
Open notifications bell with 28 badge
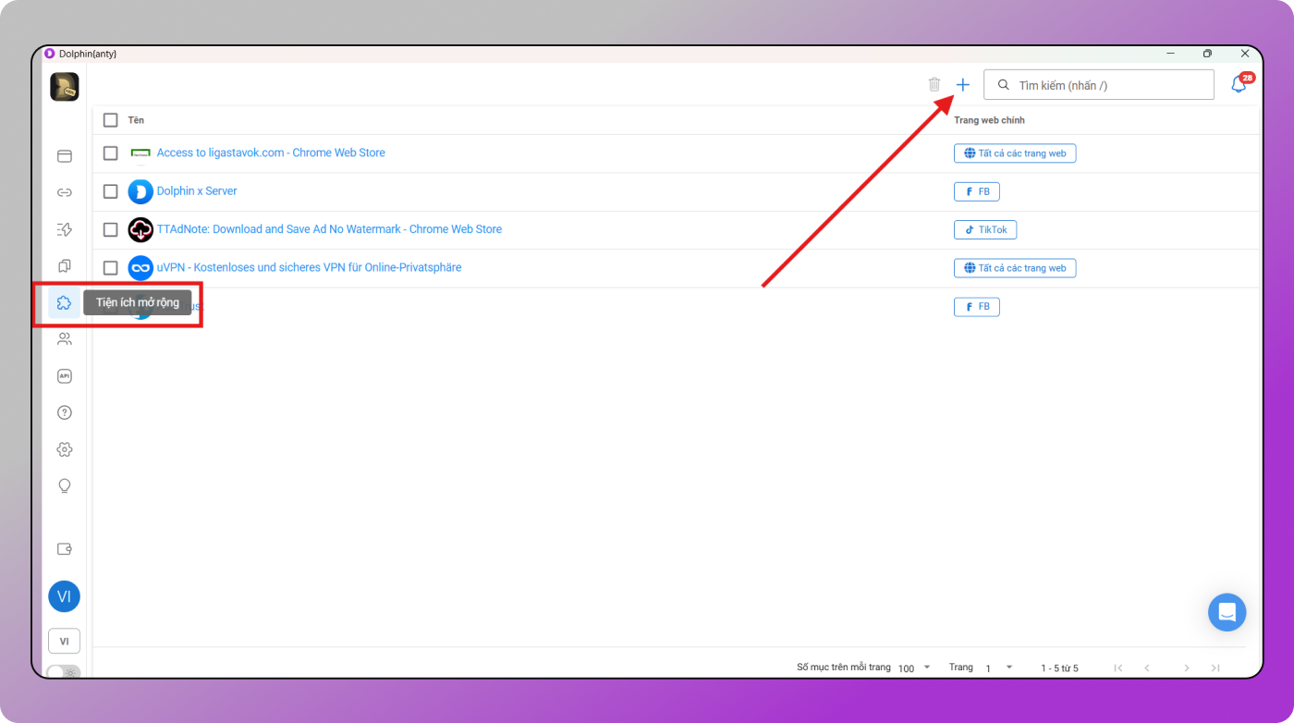point(1239,85)
